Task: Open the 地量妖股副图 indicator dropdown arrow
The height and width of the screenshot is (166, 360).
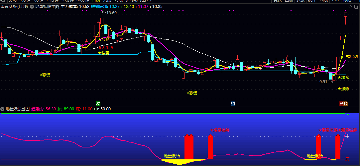Action: point(3,109)
